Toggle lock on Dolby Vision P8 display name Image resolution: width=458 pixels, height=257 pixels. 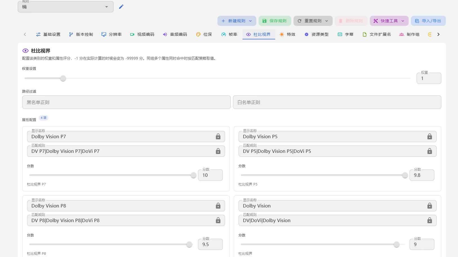218,206
